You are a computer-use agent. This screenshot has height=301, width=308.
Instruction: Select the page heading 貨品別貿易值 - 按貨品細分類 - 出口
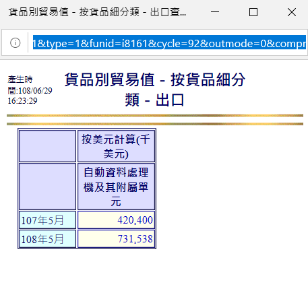pyautogui.click(x=154, y=90)
